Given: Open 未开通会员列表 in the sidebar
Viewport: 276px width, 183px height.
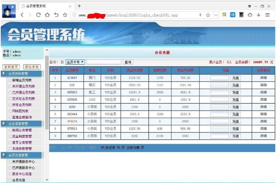Looking at the screenshot, I should [x=23, y=86].
